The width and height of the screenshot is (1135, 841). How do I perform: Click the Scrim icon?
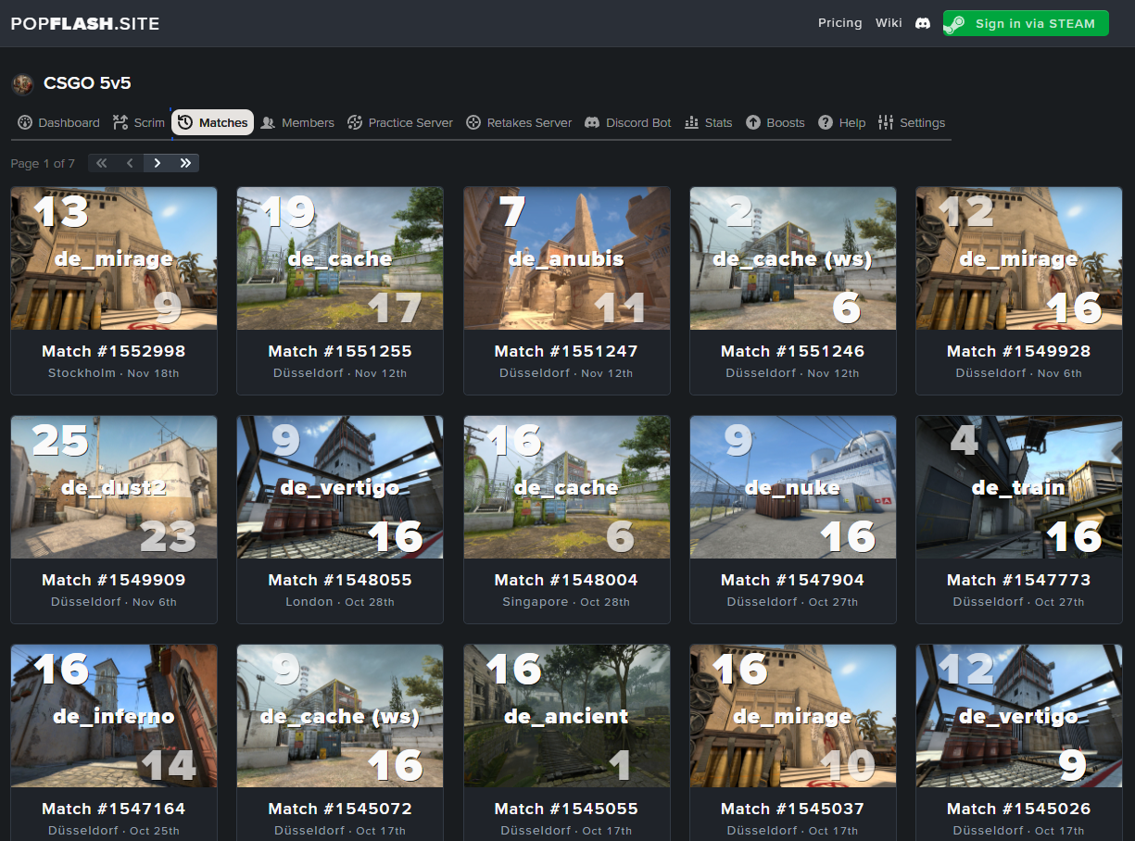[120, 122]
